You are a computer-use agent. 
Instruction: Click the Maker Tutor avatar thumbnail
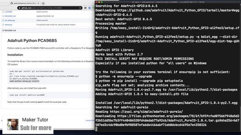pos(12,124)
